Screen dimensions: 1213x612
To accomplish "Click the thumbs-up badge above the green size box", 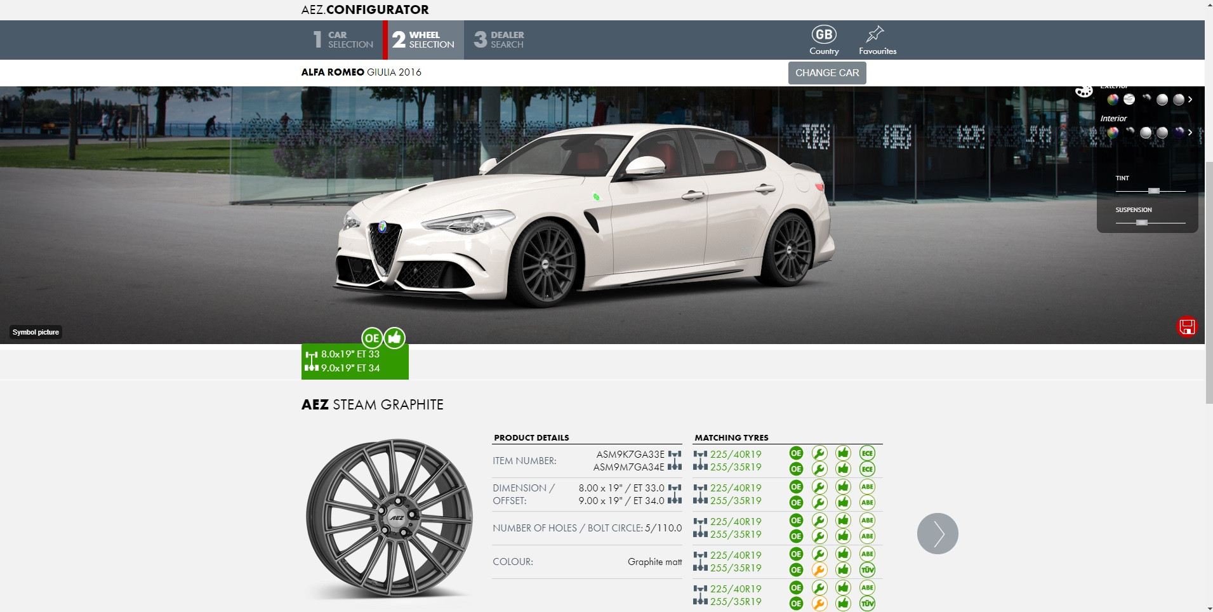I will (x=394, y=338).
